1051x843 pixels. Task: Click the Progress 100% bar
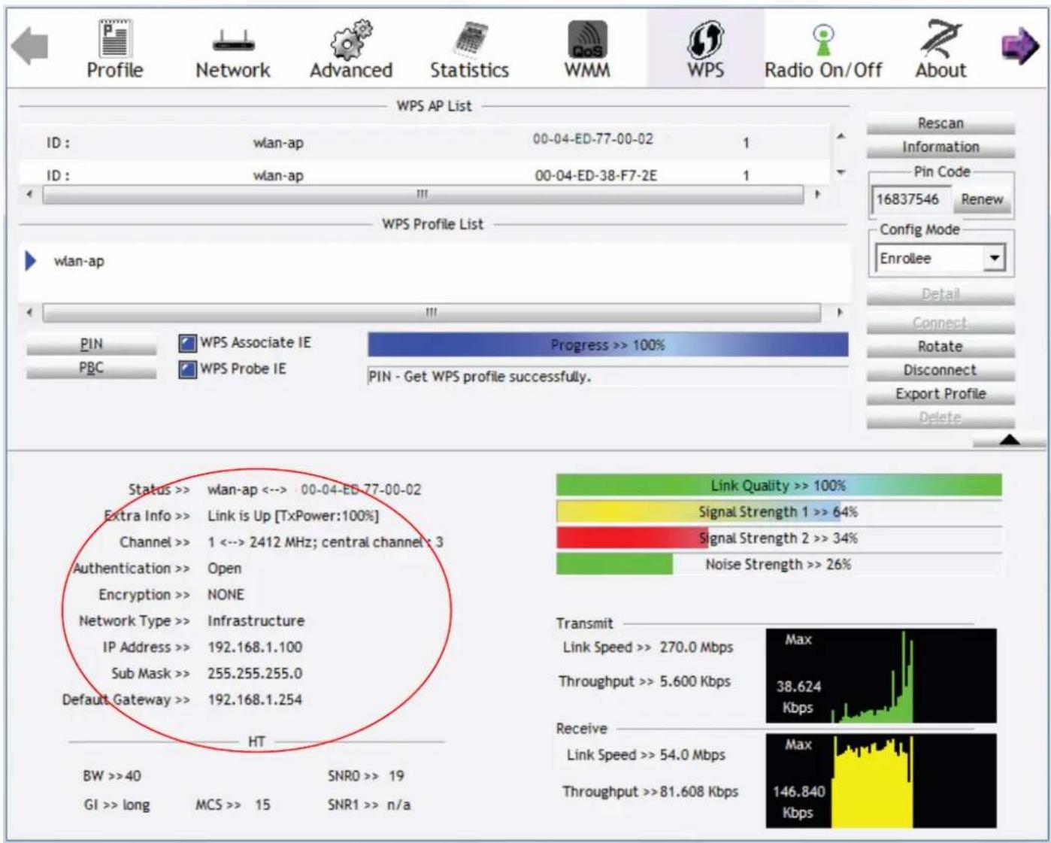(x=607, y=345)
